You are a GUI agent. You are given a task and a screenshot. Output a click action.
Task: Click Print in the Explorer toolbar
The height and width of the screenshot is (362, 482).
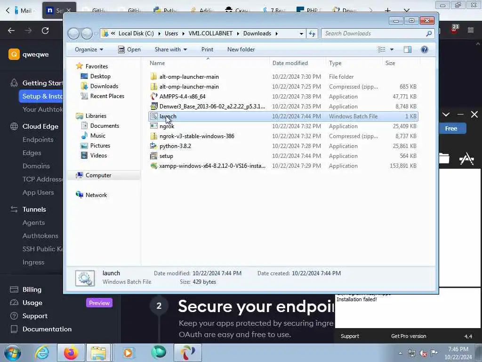point(207,49)
